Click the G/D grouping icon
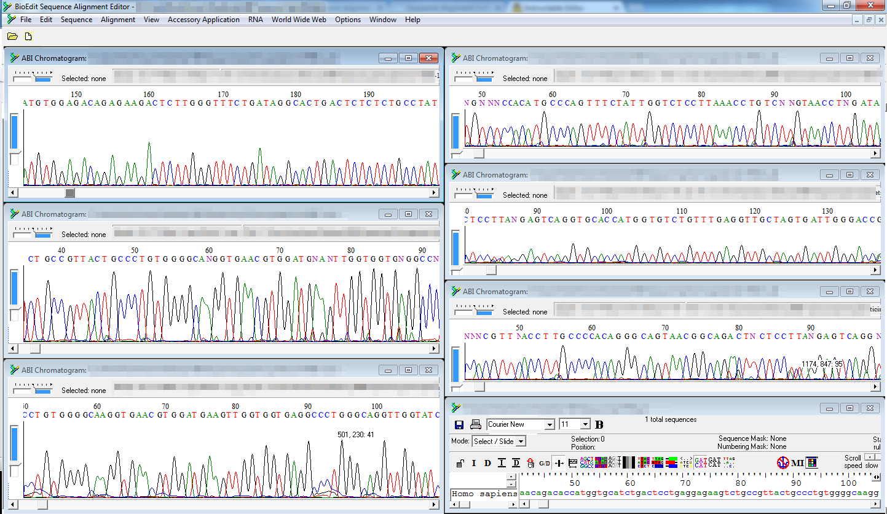 click(x=543, y=462)
